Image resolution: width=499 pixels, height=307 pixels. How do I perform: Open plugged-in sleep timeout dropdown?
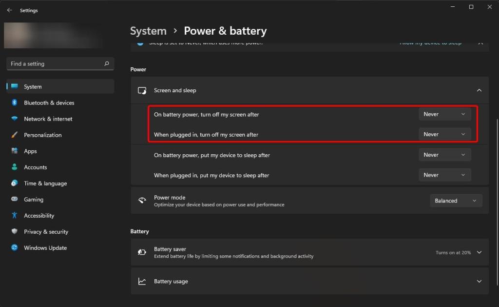(x=444, y=175)
